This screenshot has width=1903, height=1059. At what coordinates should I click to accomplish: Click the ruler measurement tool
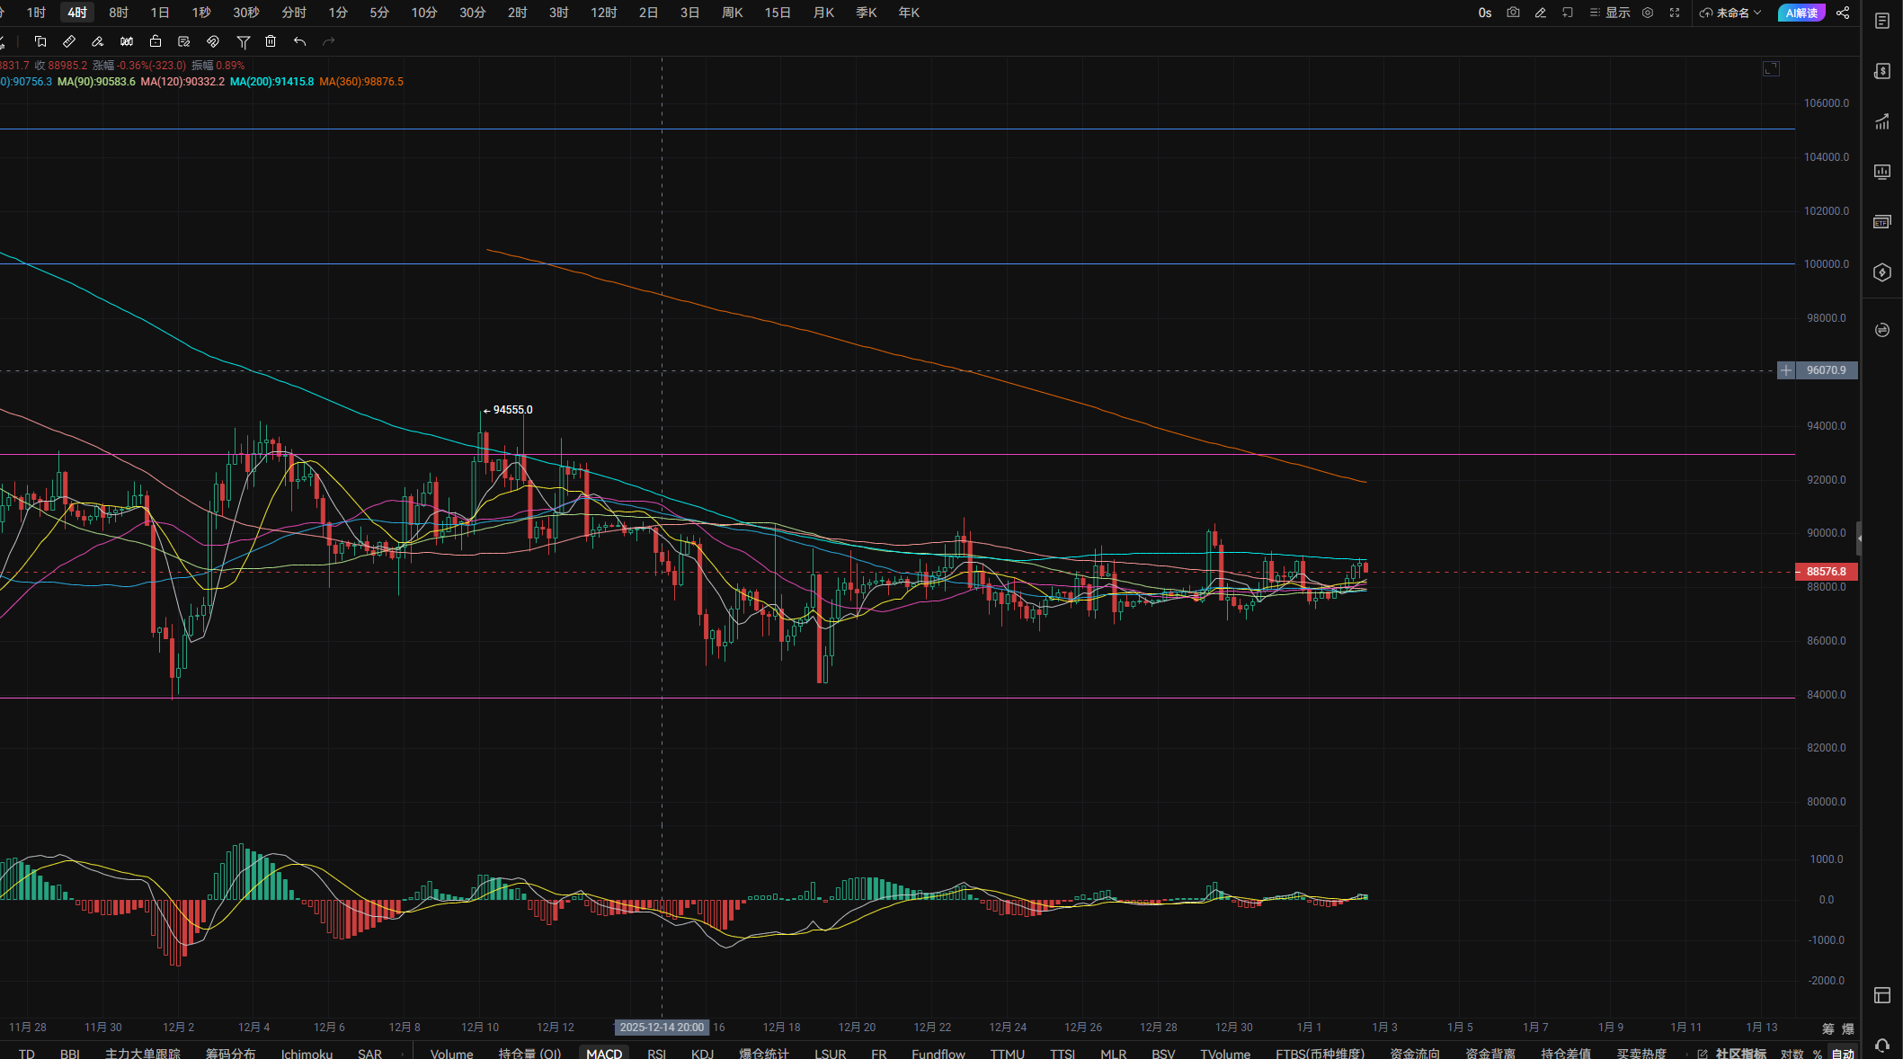(69, 41)
